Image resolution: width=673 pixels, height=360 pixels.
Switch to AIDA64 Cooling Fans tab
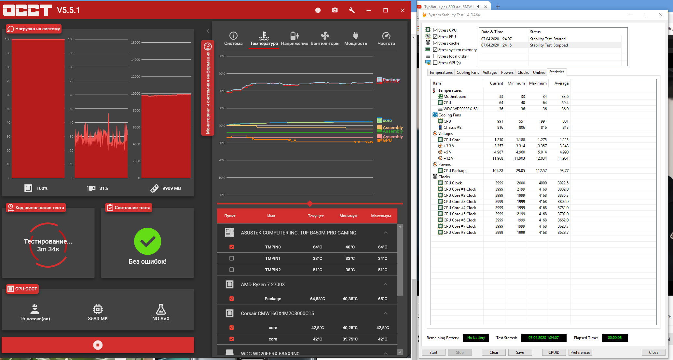point(467,73)
